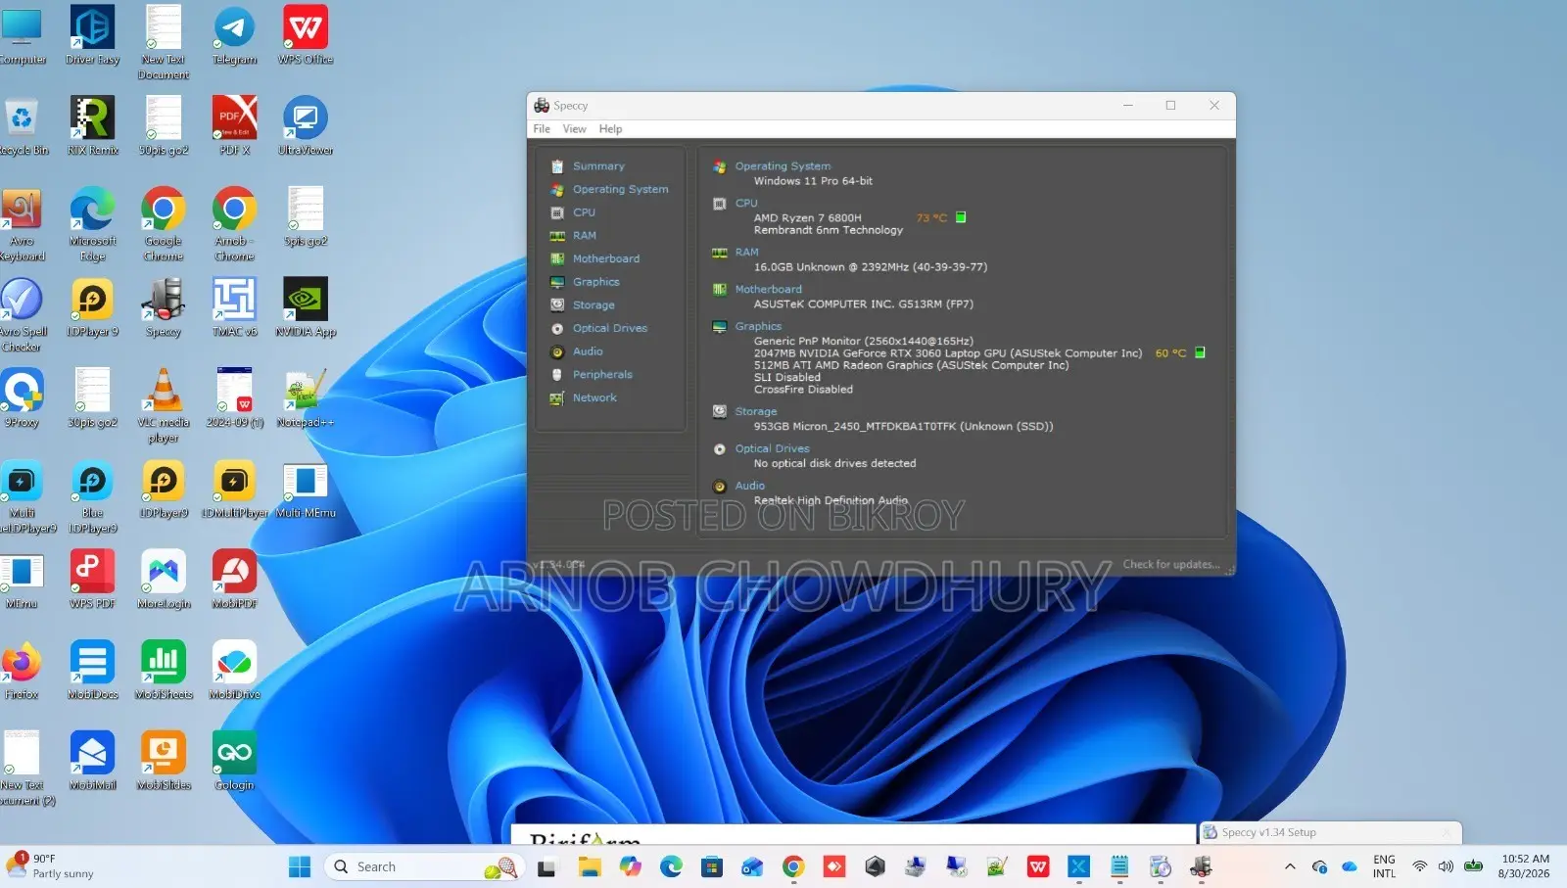The image size is (1567, 888).
Task: Select the Google Chrome desktop shortcut
Action: tap(164, 225)
